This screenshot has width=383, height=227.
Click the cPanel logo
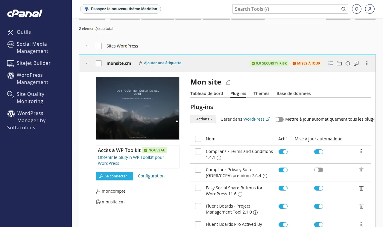coord(25,13)
